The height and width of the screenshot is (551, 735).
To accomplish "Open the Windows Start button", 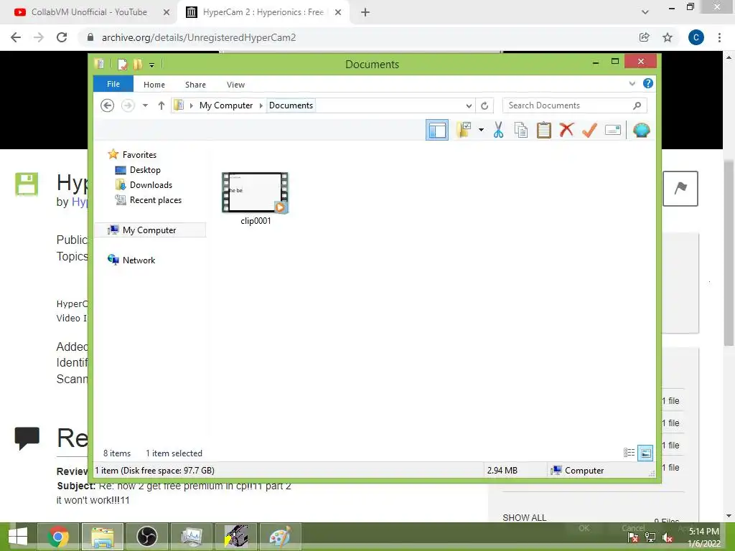I will [x=18, y=537].
